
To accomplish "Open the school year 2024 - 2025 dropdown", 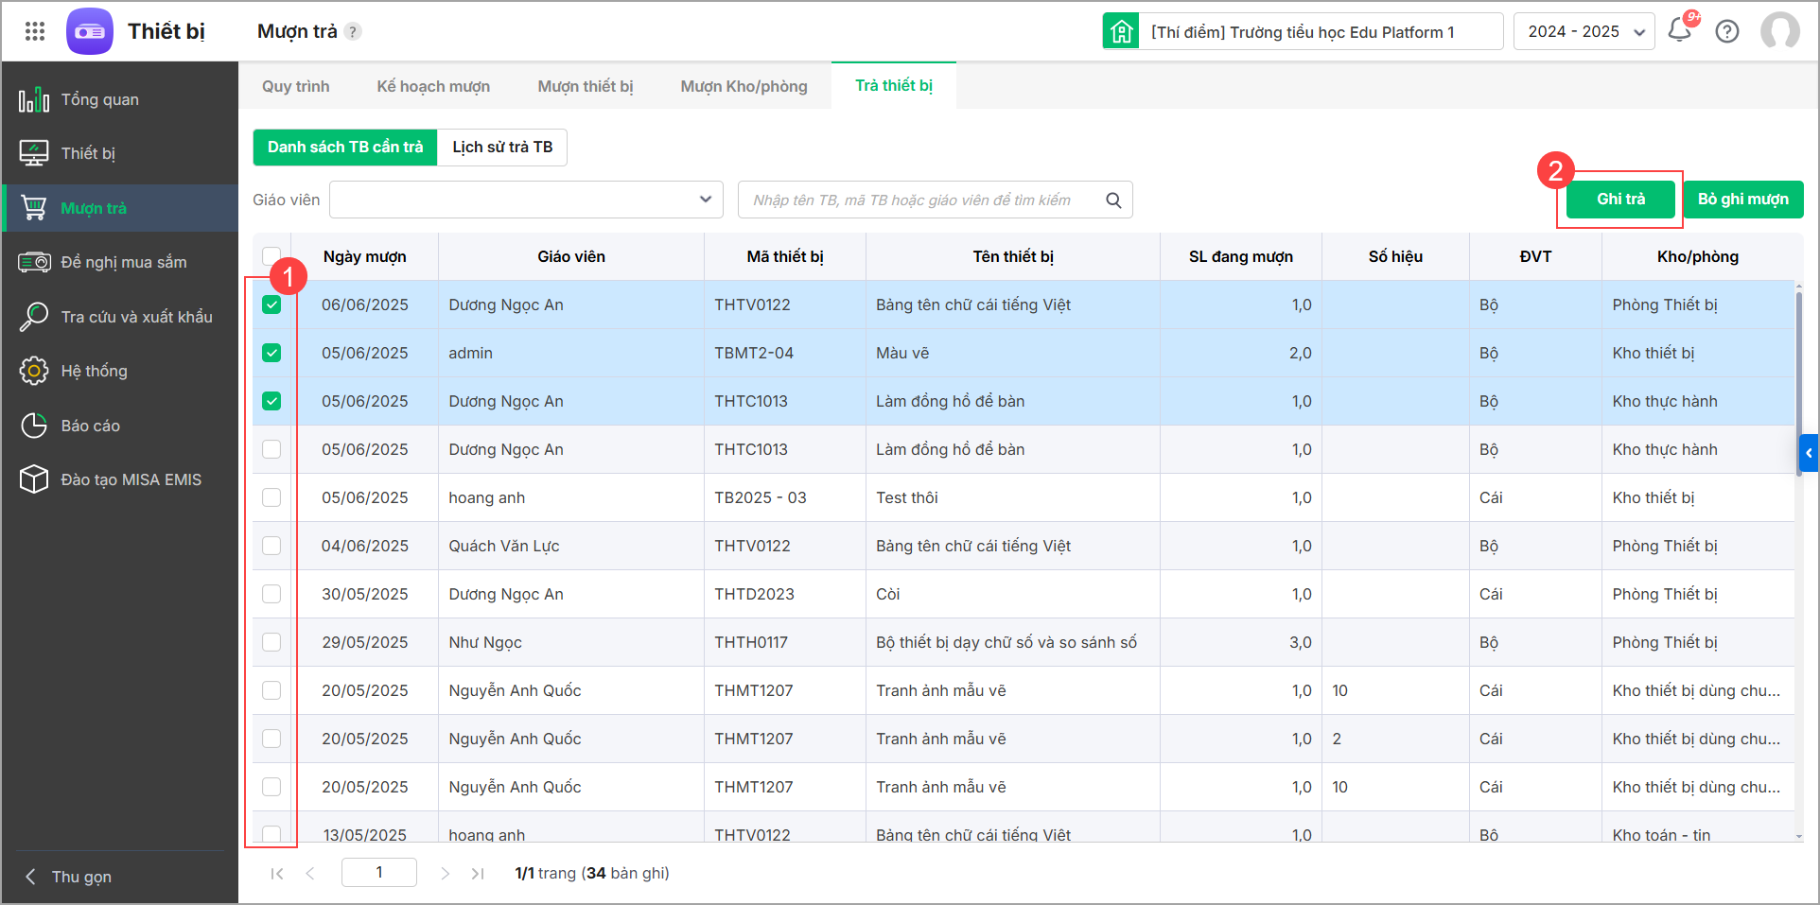I will 1584,31.
